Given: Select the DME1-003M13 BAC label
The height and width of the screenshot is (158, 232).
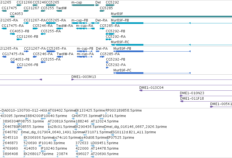Looking at the screenshot, I should (84, 77).
